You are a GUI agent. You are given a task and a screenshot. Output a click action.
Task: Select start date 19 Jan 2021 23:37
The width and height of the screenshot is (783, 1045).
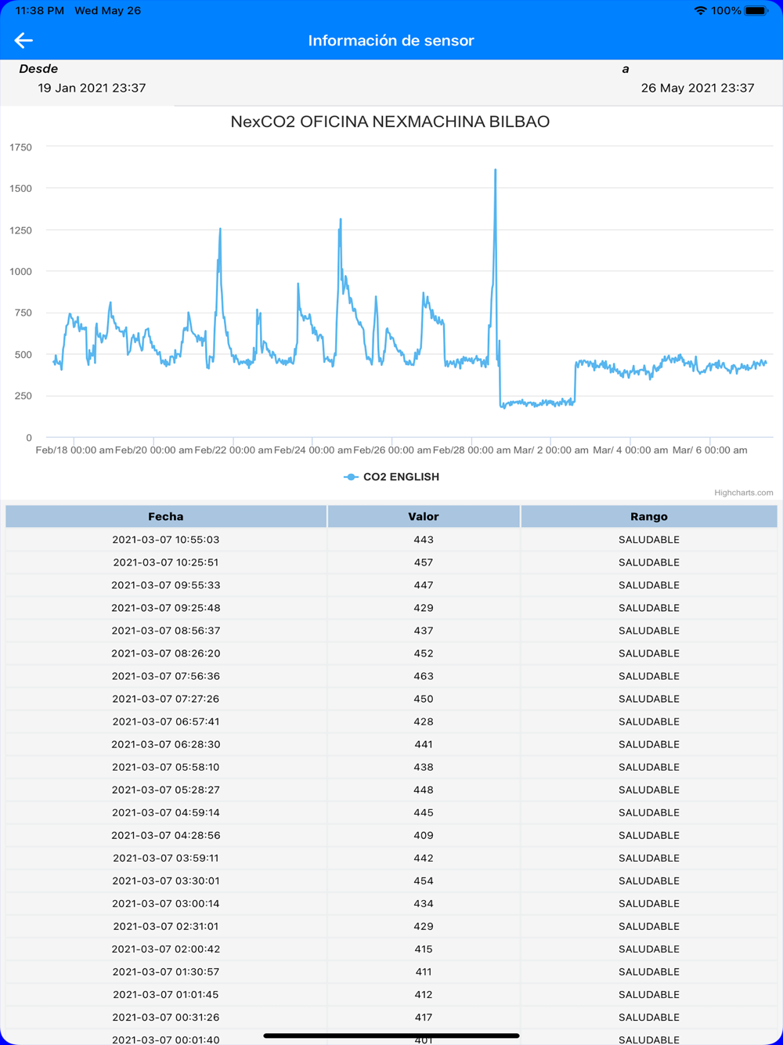tap(92, 88)
